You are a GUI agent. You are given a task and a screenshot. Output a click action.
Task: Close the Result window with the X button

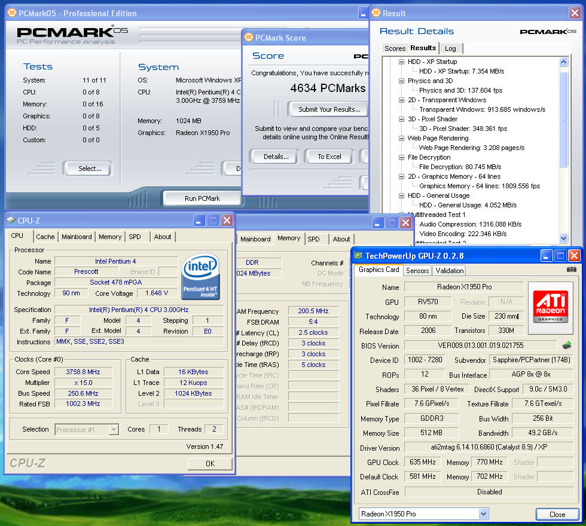tap(575, 13)
